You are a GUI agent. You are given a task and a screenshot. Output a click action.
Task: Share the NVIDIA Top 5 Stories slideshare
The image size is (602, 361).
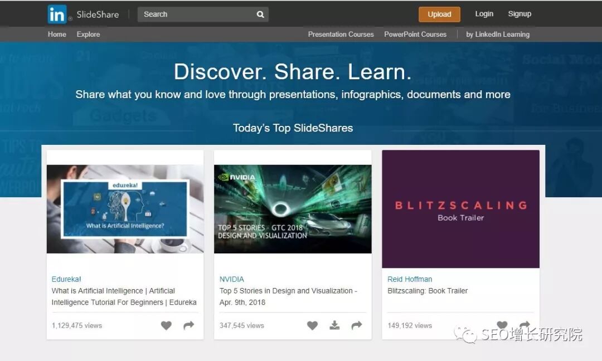[357, 325]
